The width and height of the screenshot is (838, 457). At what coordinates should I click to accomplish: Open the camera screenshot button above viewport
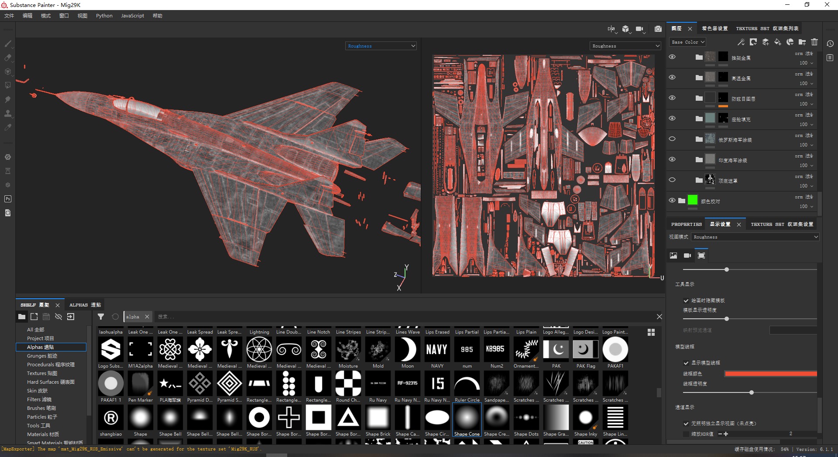click(x=658, y=29)
